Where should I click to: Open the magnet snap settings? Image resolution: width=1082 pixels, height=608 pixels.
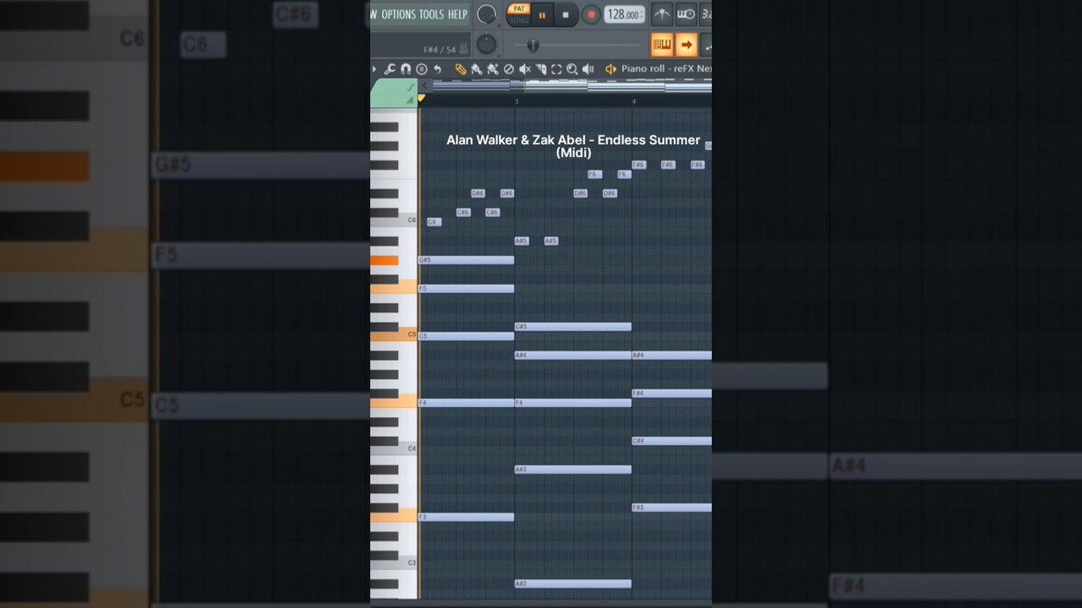point(406,69)
